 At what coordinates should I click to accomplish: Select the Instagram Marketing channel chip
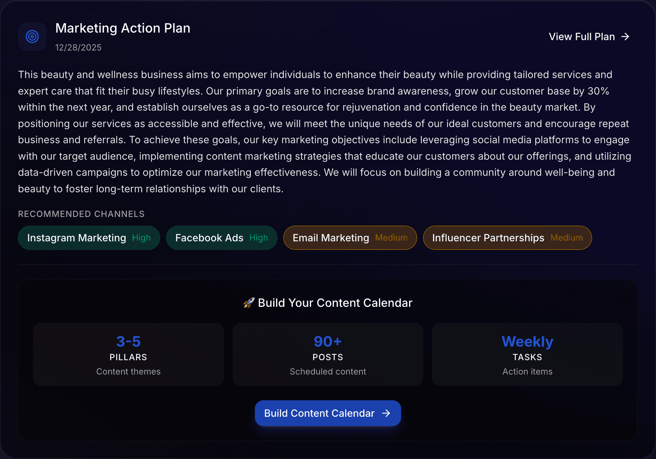coord(89,238)
